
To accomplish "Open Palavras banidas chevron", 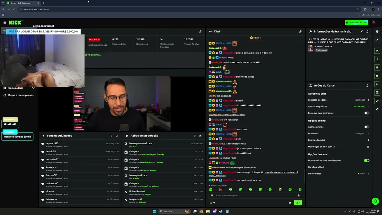I will [369, 140].
